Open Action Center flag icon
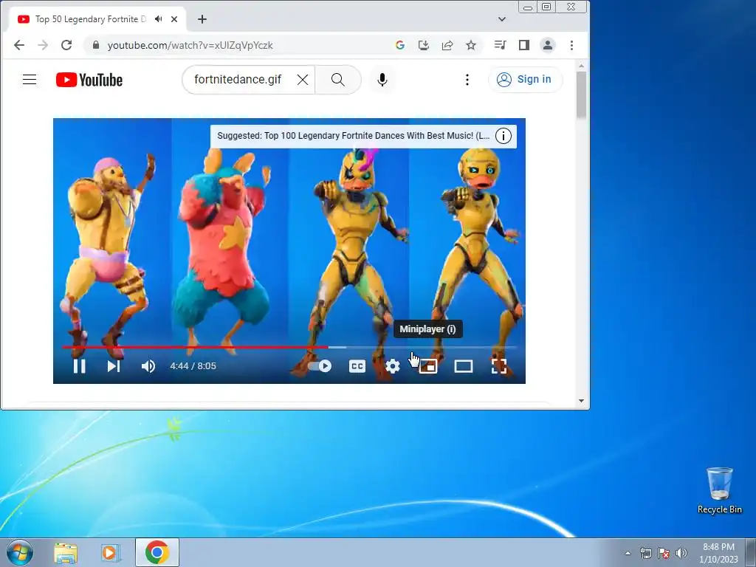The height and width of the screenshot is (567, 756). [664, 553]
